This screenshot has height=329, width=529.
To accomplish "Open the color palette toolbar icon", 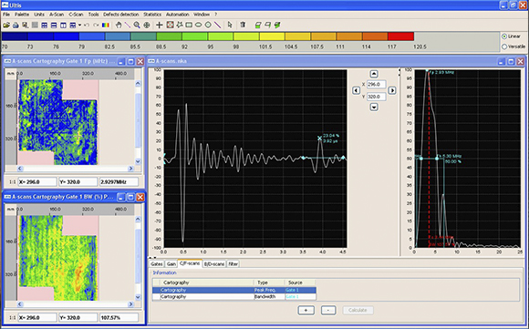I will coord(106,25).
